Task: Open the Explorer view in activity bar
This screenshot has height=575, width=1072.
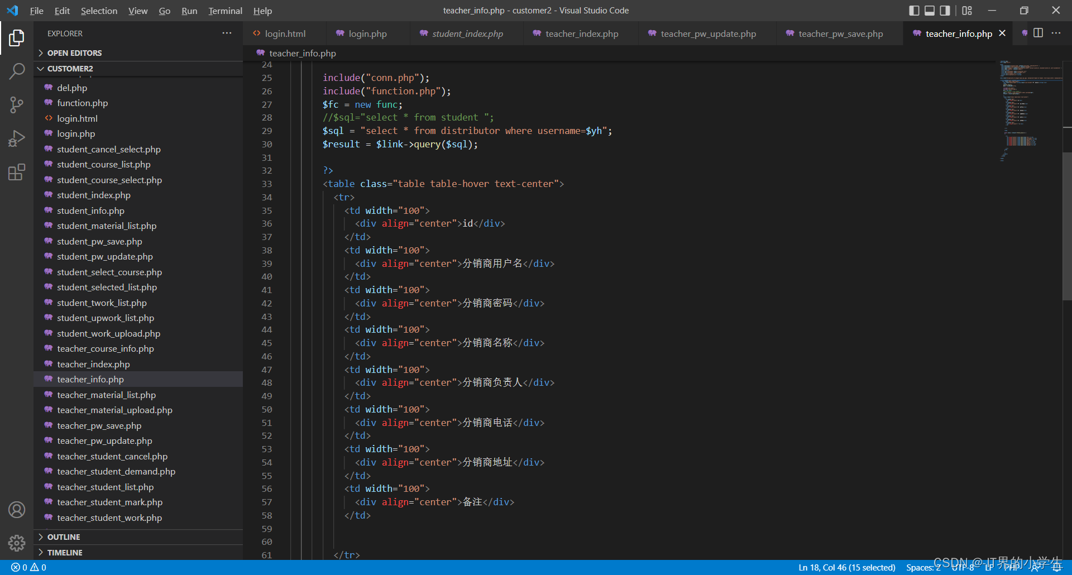Action: click(x=17, y=38)
